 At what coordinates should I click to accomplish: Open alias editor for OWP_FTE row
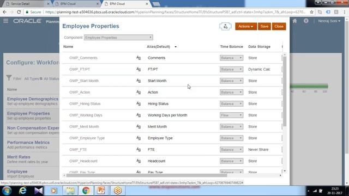[139, 150]
